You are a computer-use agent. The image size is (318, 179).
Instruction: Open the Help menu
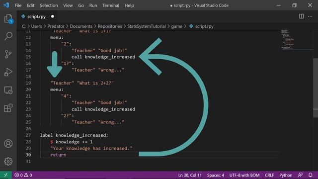[x=129, y=5]
